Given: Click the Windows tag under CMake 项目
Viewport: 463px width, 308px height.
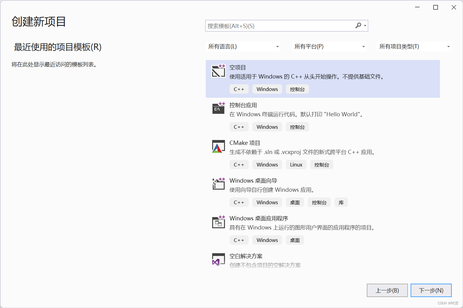Looking at the screenshot, I should (267, 165).
